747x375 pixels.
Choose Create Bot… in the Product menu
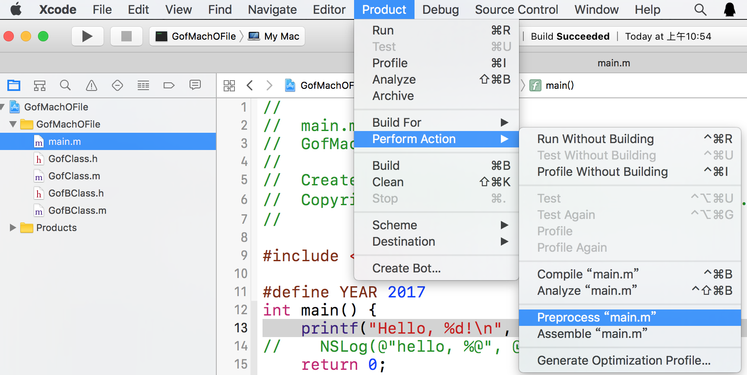click(436, 268)
